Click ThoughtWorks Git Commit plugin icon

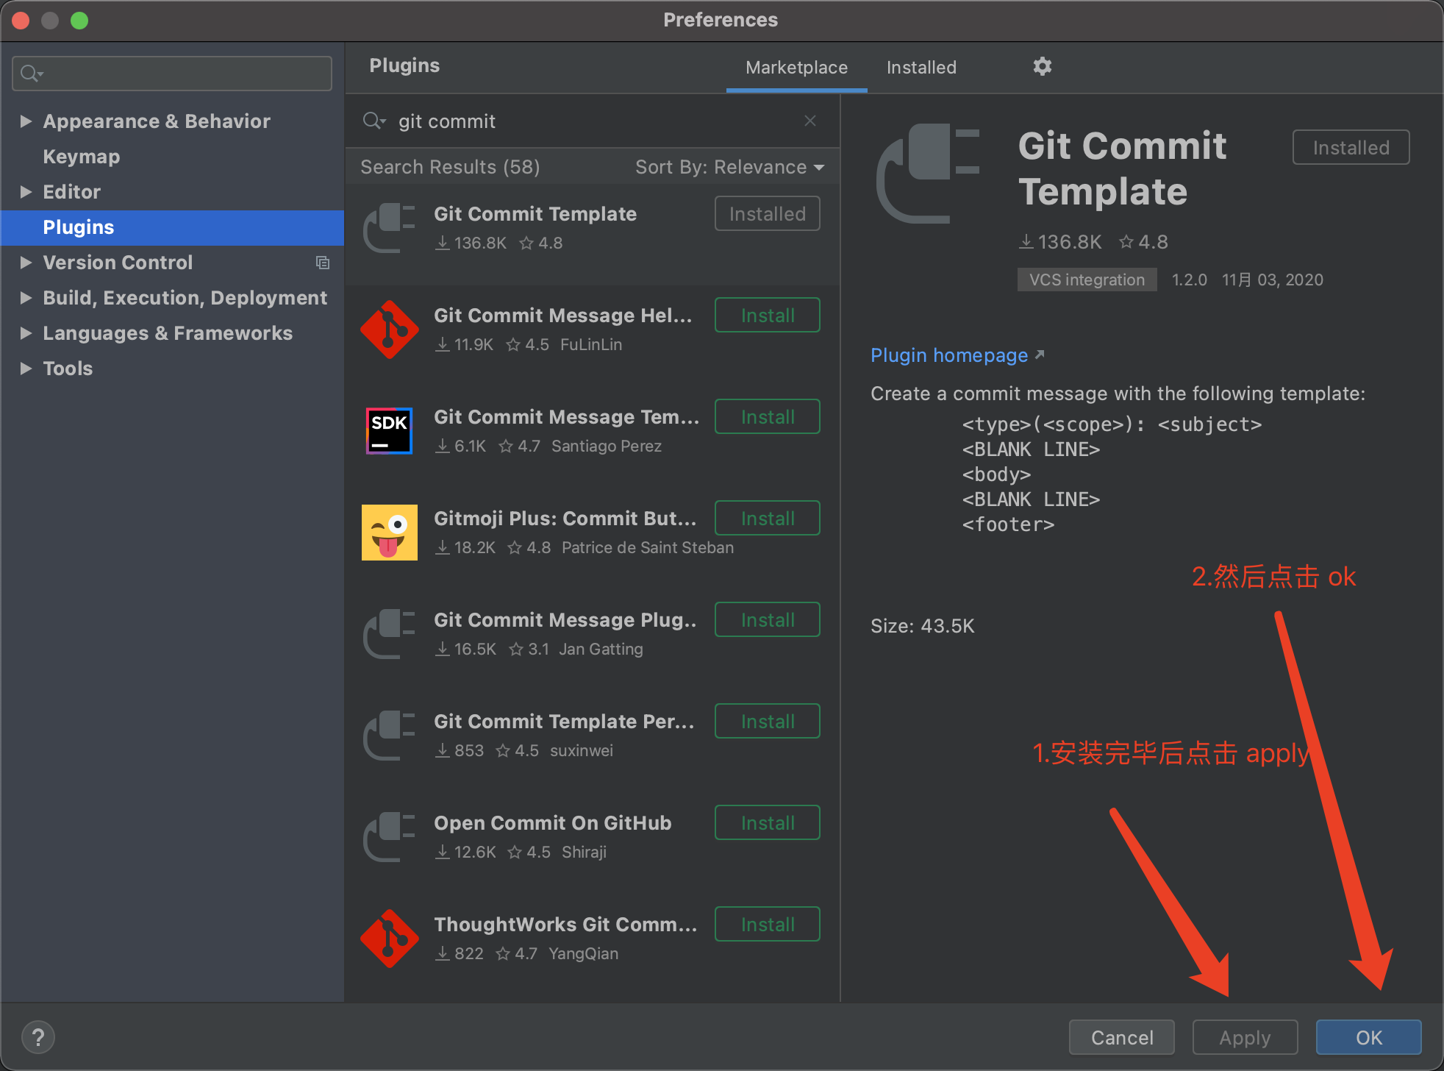pos(389,939)
